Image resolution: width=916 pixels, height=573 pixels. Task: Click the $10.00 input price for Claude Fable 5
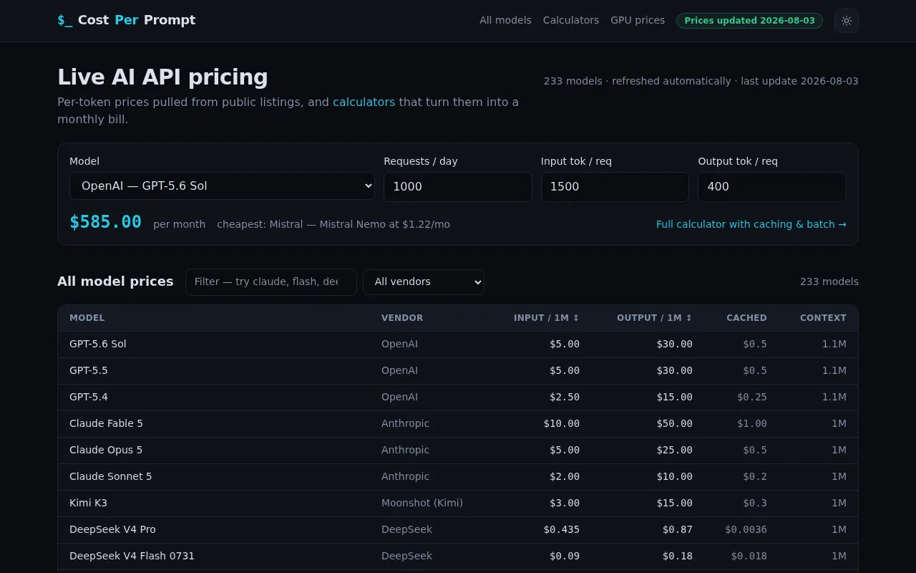coord(562,423)
